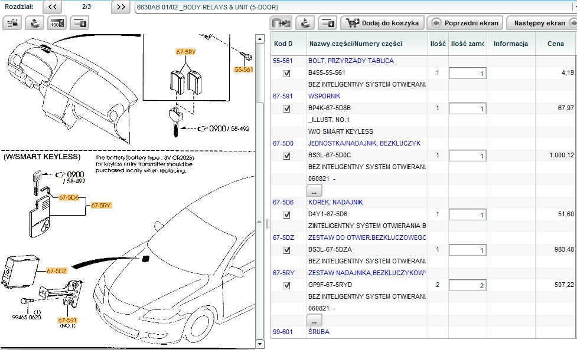Click diagram scrollbar up arrow

pyautogui.click(x=260, y=39)
